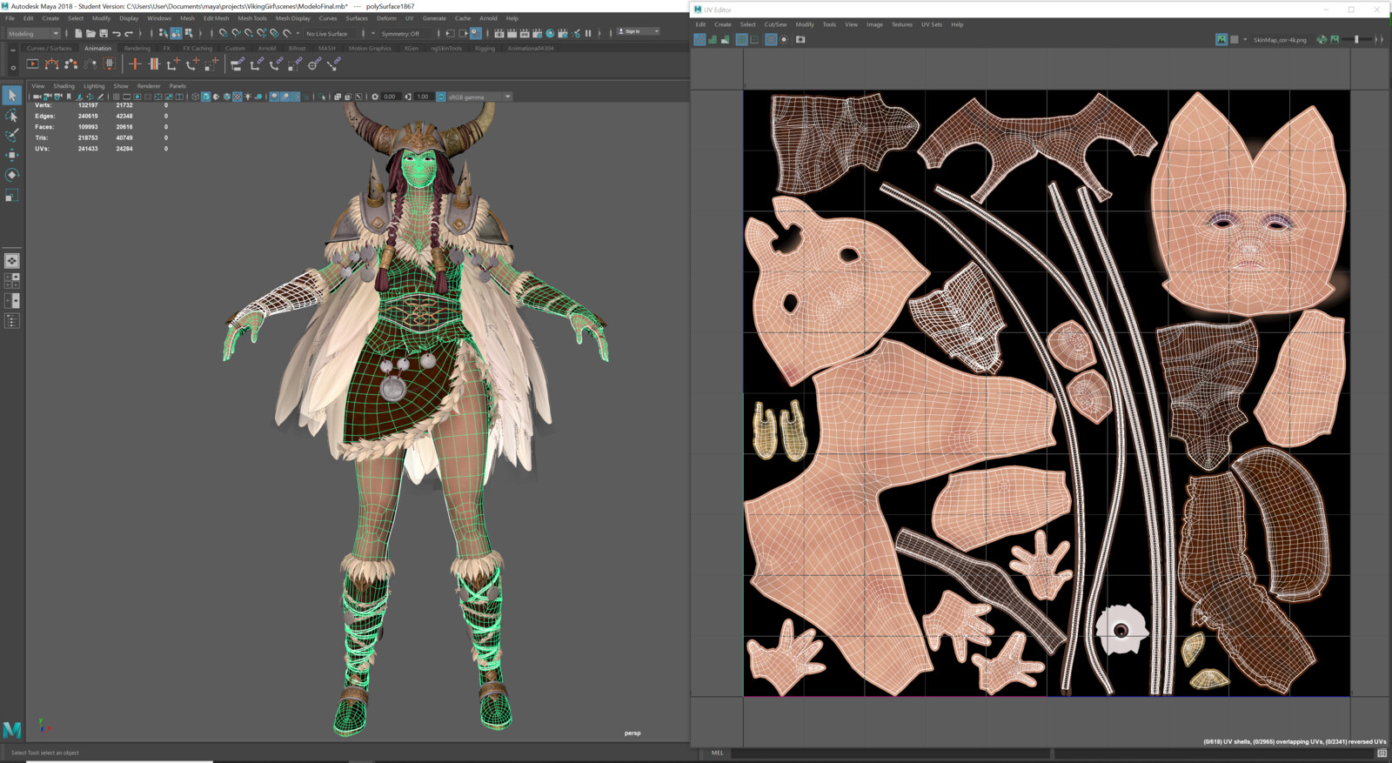This screenshot has height=763, width=1392.
Task: Click the MEL command line label
Action: coord(717,753)
